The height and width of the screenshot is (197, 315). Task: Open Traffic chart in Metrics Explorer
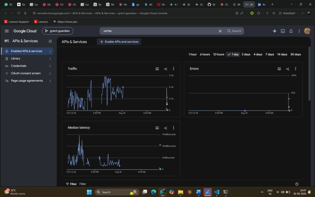coord(165,69)
